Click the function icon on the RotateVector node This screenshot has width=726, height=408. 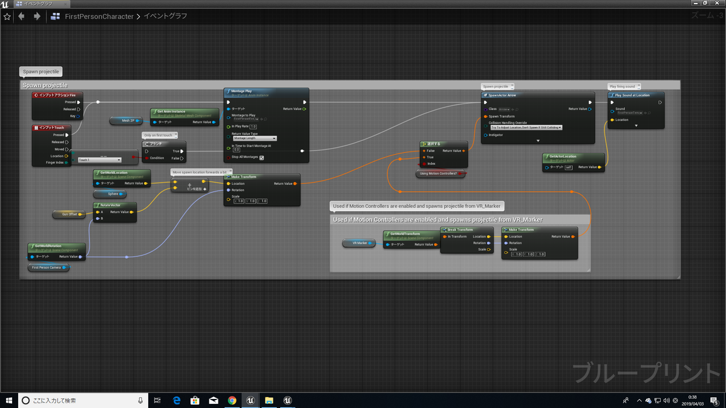[97, 205]
